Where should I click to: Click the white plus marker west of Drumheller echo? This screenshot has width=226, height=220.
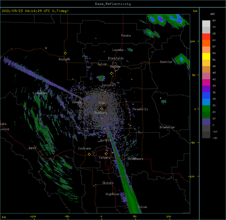160,98
